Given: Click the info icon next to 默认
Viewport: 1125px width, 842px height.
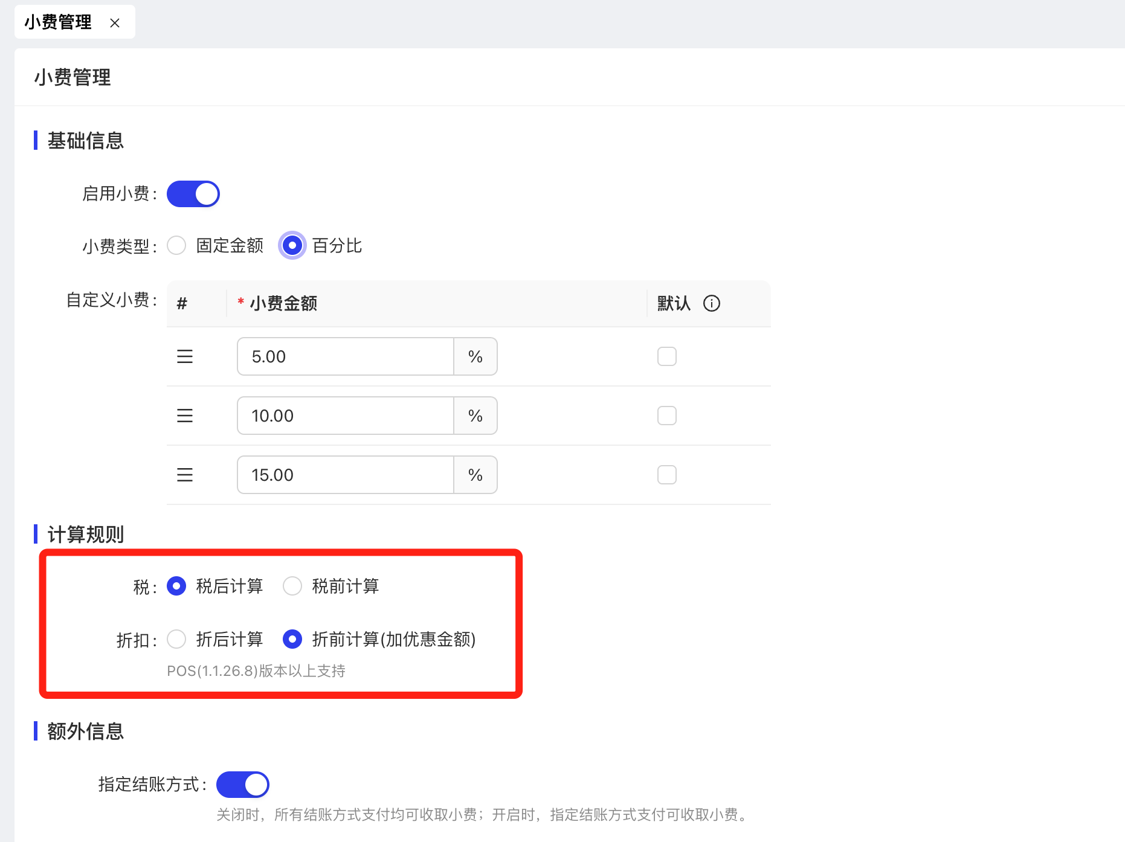Looking at the screenshot, I should 711,303.
